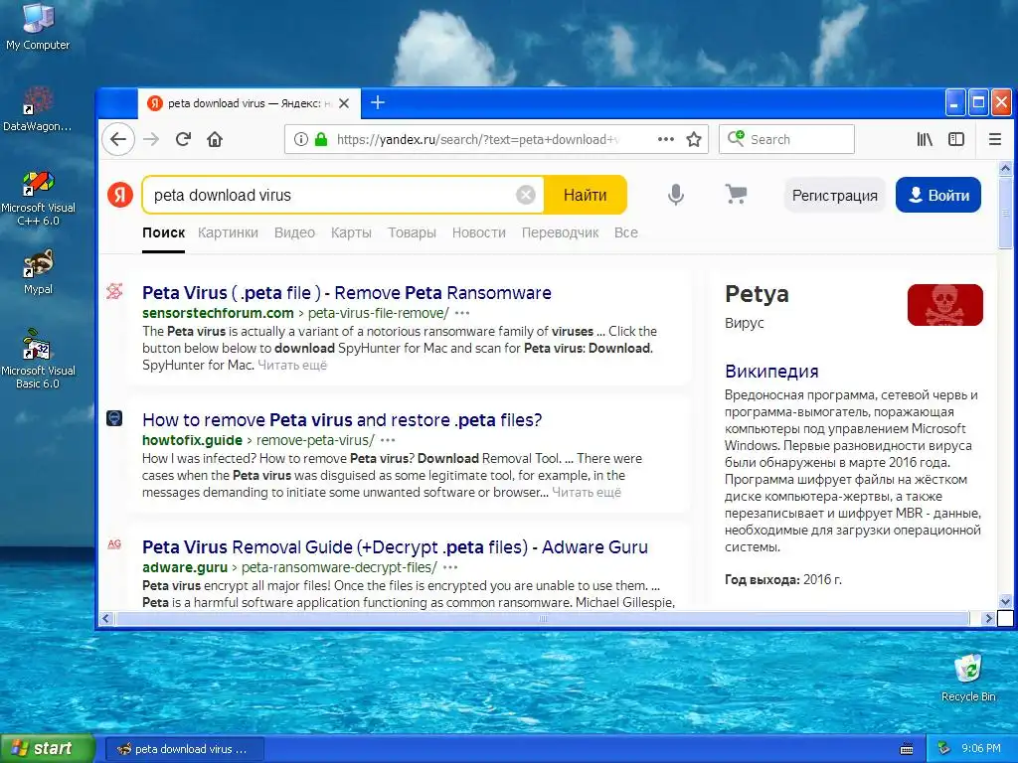This screenshot has height=763, width=1018.
Task: Open the Yandex shopping cart icon
Action: 736,194
